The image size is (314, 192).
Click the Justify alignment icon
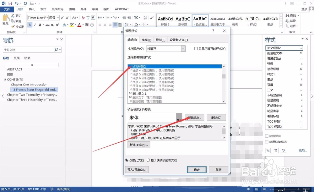coord(115,25)
